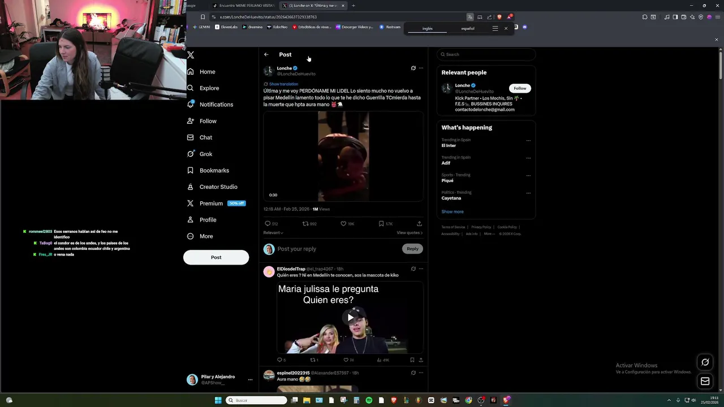This screenshot has height=407, width=724.
Task: Click the Windows Start button
Action: (x=218, y=400)
